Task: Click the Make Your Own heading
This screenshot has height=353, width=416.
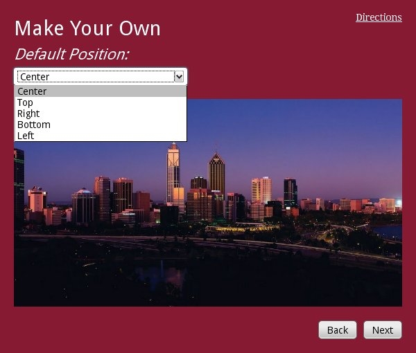Action: [x=87, y=28]
